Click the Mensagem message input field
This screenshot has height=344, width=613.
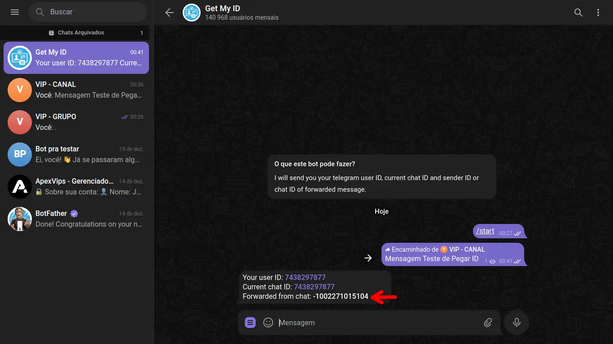pos(377,322)
